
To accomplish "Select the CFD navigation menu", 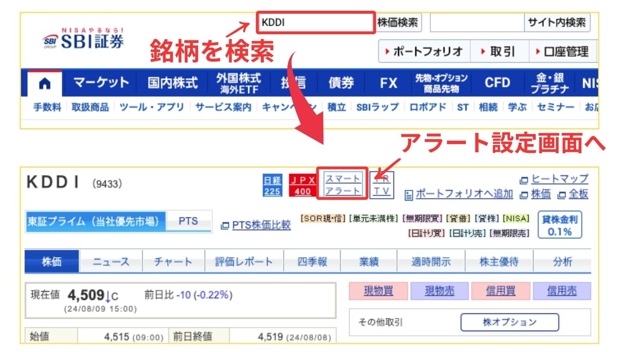I will 497,83.
